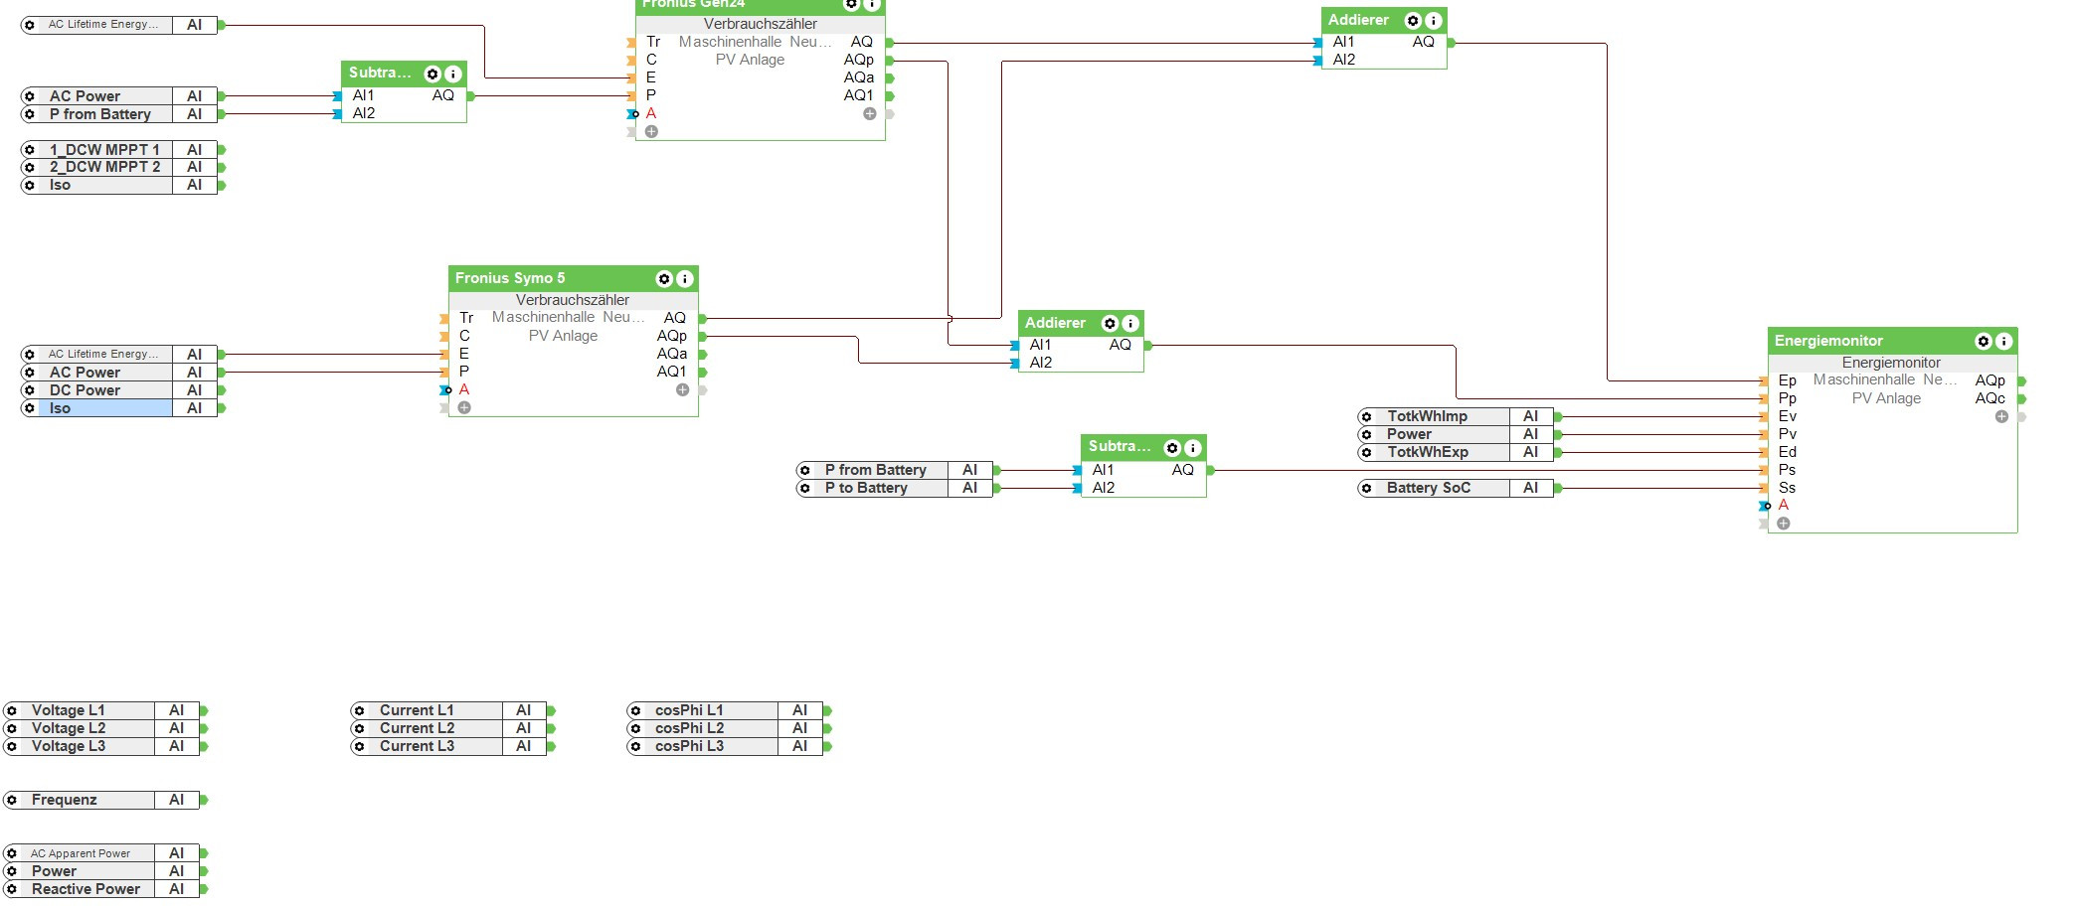Open gear icon of Reactive Power input
The height and width of the screenshot is (908, 2074).
click(x=12, y=889)
